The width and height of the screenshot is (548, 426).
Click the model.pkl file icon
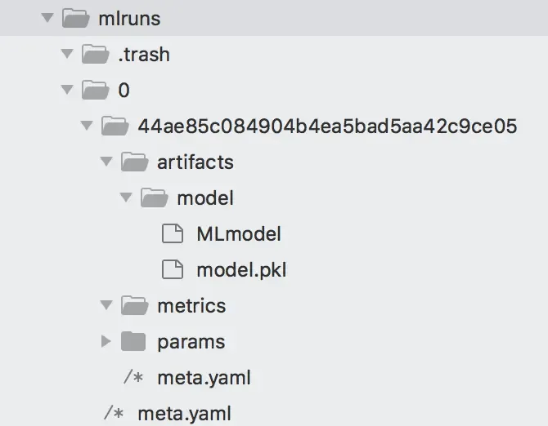pyautogui.click(x=173, y=269)
